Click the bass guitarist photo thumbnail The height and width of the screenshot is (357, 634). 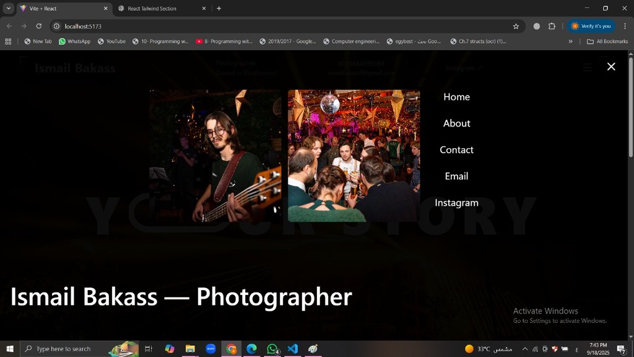[215, 156]
